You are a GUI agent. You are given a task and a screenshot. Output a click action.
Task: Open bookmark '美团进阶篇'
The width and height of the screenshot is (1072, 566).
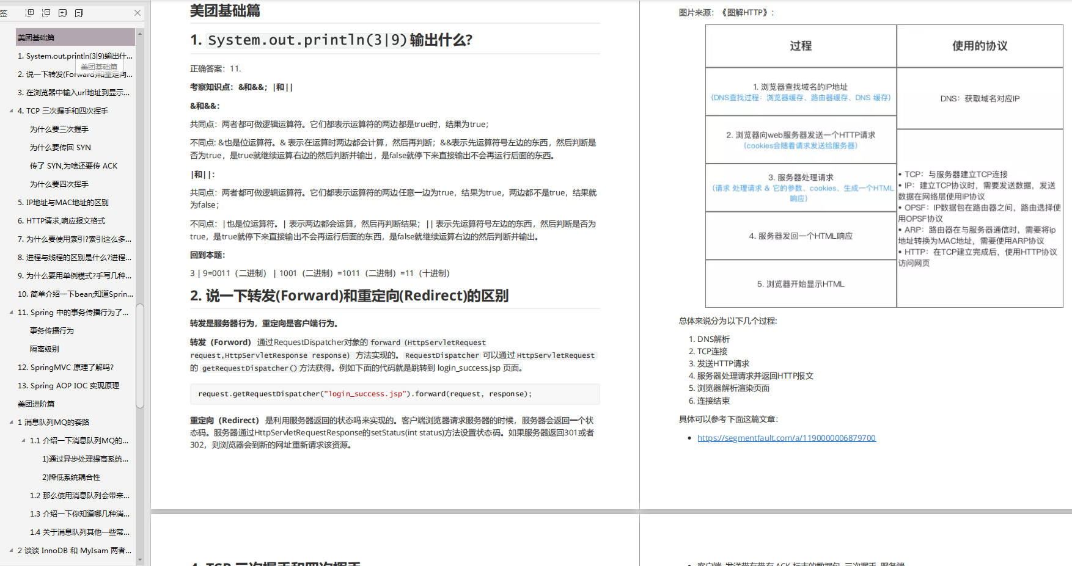[x=36, y=404]
